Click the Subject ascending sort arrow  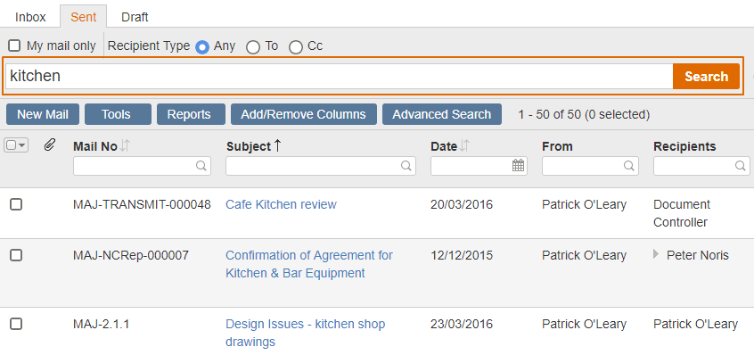277,146
